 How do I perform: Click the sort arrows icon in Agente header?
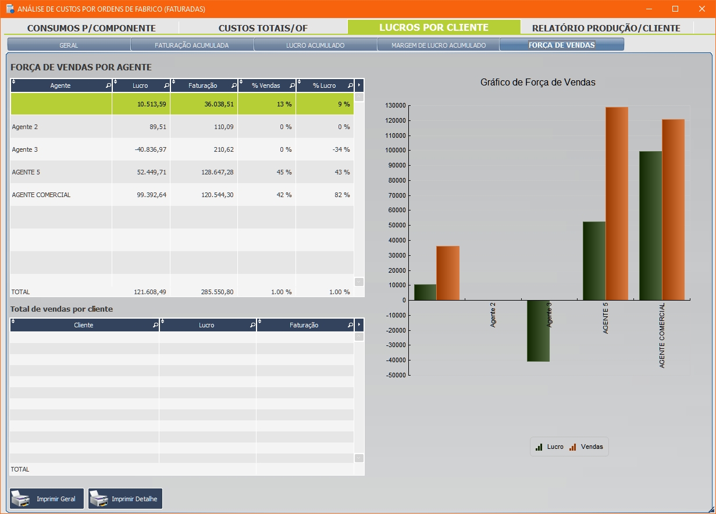(x=13, y=82)
